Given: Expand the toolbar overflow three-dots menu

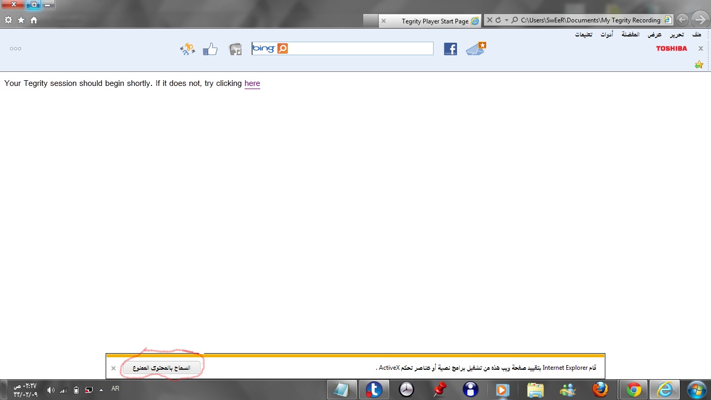Looking at the screenshot, I should (16, 48).
